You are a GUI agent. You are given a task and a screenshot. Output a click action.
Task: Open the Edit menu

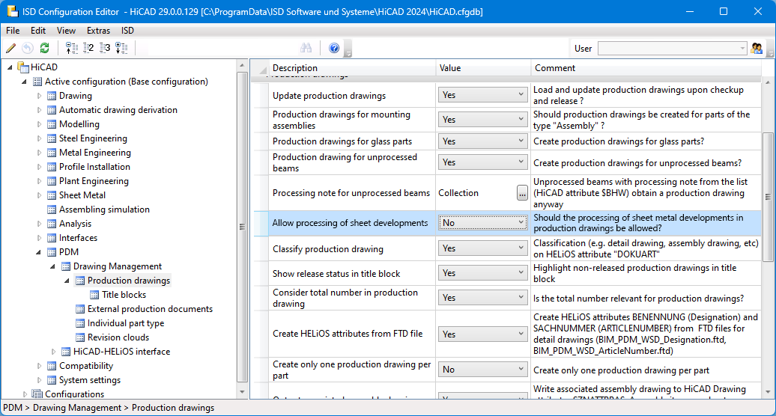click(x=38, y=31)
